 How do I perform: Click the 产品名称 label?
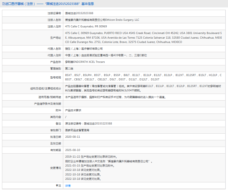pos(55,62)
